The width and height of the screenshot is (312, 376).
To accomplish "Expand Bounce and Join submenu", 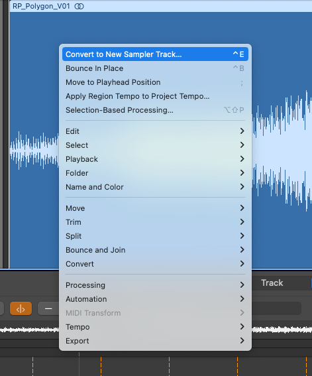I will pos(155,250).
